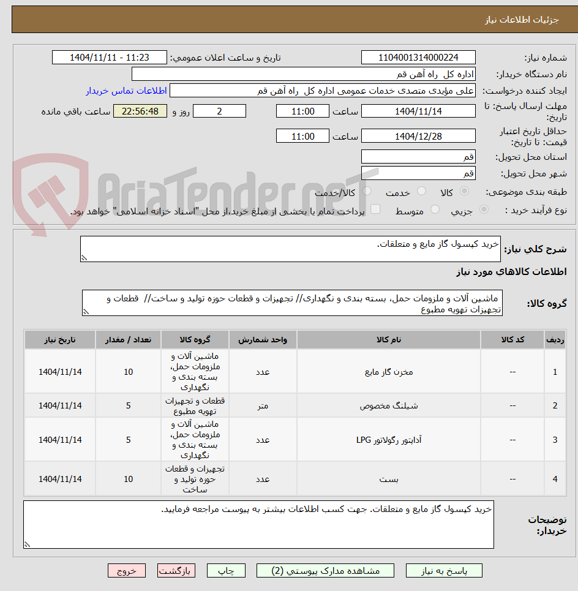Click the delivery province field قم
The height and width of the screenshot is (591, 578).
click(418, 156)
